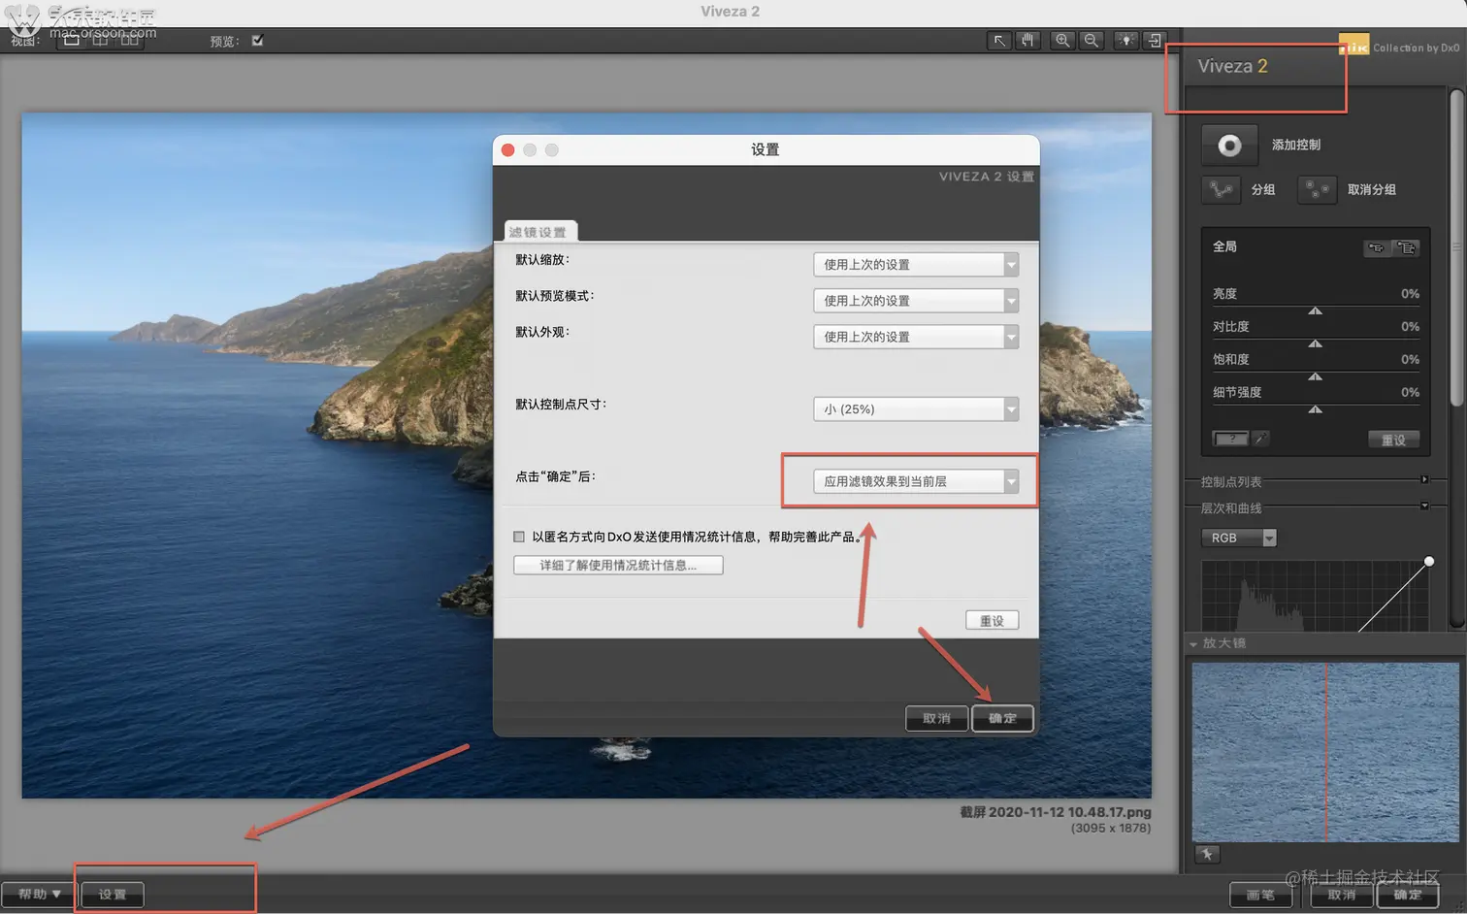Click the pin icon under the loupe
Screen dimensions: 1467x914
click(1207, 854)
